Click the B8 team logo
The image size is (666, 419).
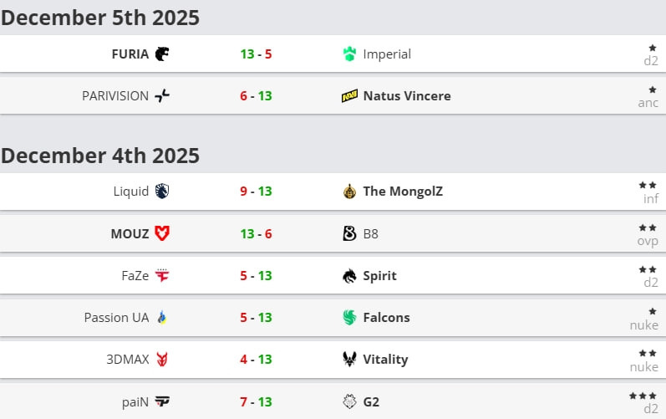[349, 233]
